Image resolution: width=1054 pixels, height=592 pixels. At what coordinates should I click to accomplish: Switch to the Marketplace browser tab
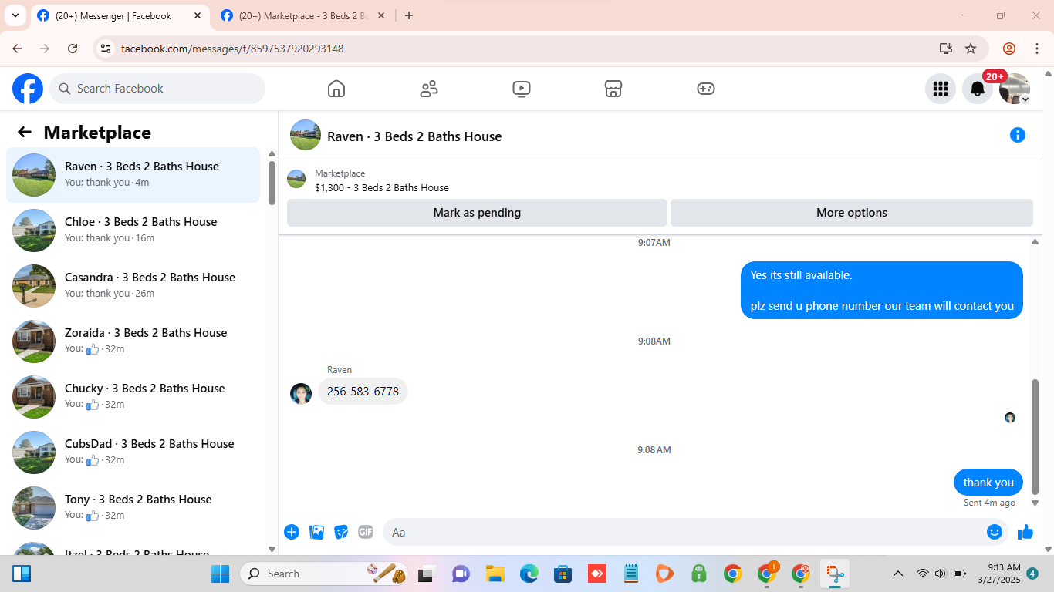pyautogui.click(x=303, y=15)
